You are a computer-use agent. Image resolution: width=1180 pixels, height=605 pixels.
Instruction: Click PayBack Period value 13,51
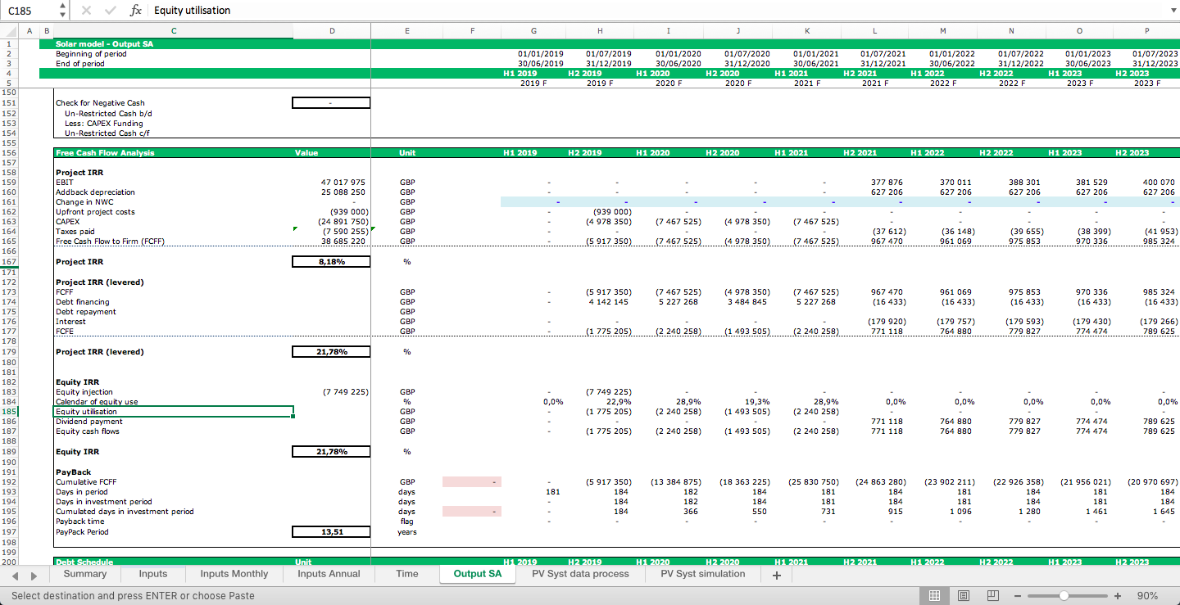pos(331,532)
